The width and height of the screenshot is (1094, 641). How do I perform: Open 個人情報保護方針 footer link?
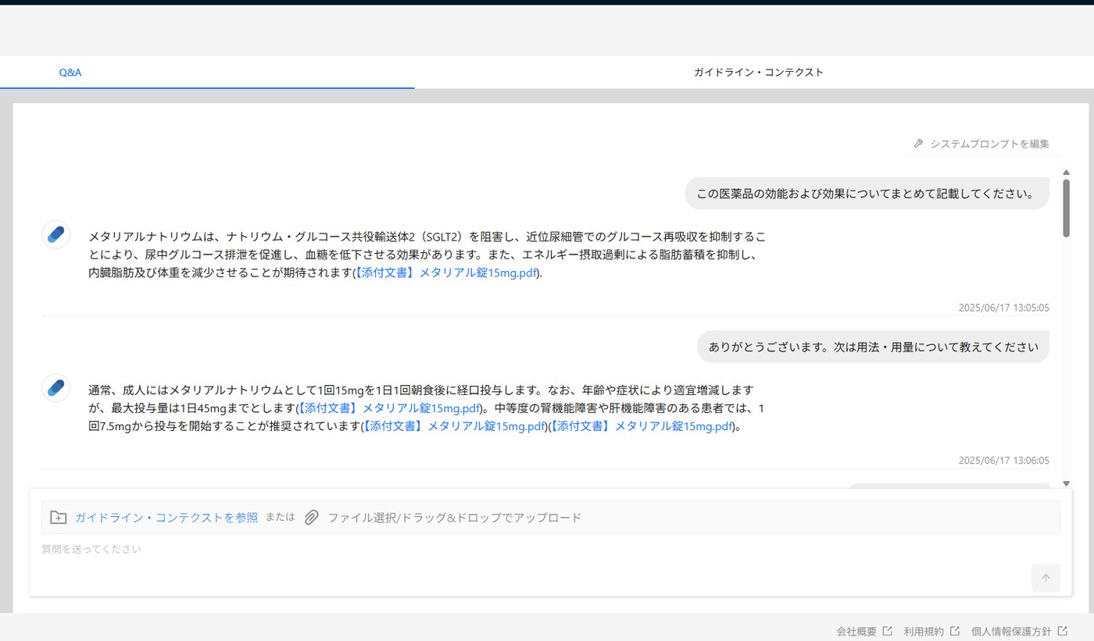[1011, 631]
